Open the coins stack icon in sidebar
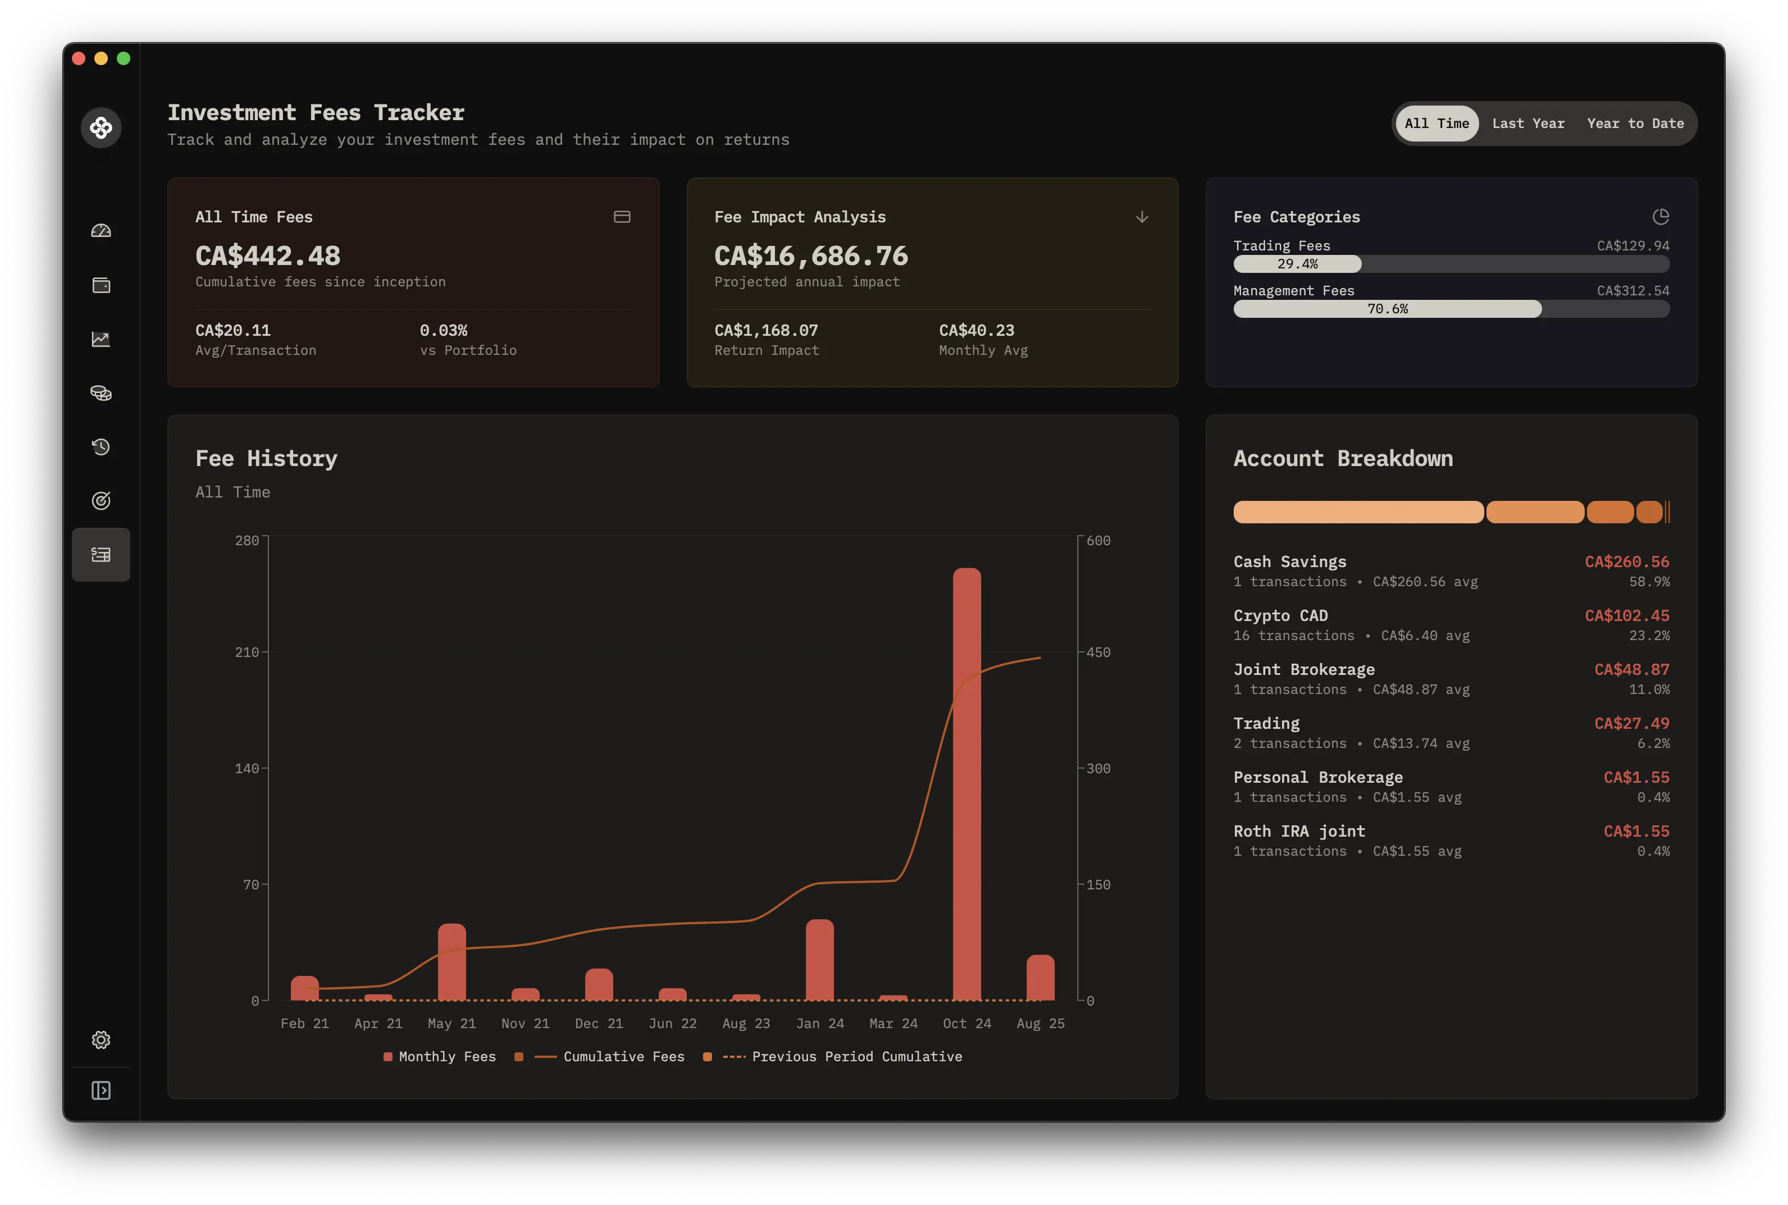 tap(101, 394)
